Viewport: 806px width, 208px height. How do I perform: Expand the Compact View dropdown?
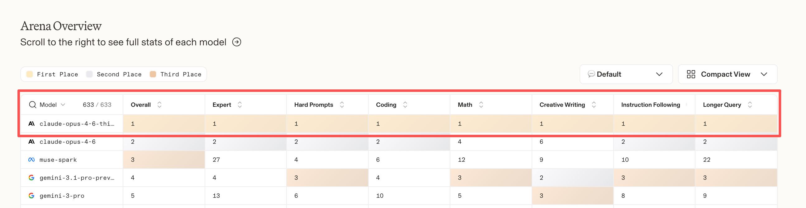tap(728, 74)
